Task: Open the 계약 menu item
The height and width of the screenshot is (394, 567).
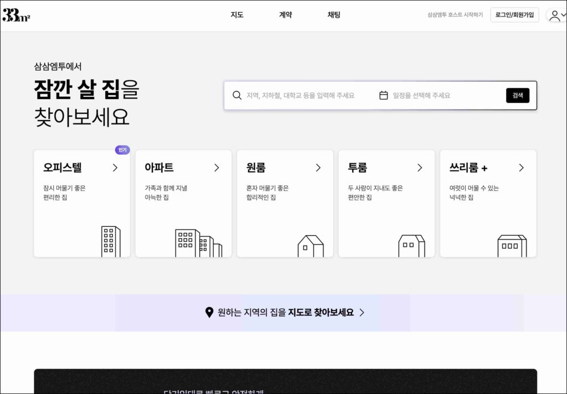Action: [285, 15]
